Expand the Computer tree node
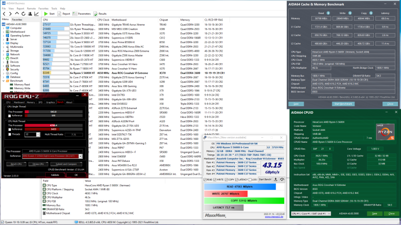 (x=4, y=28)
